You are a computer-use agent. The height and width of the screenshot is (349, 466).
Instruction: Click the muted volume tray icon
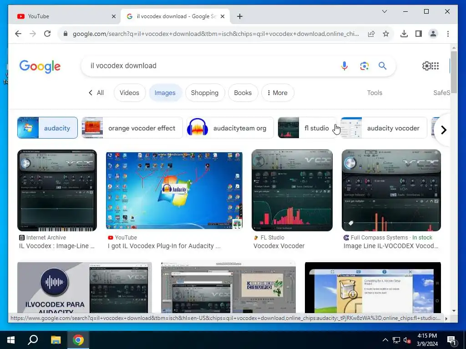click(407, 340)
